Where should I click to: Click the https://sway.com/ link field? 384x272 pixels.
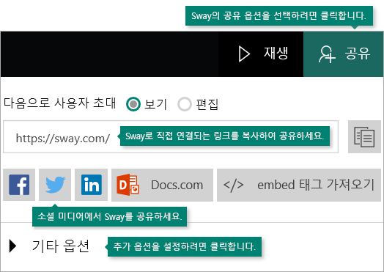171,137
